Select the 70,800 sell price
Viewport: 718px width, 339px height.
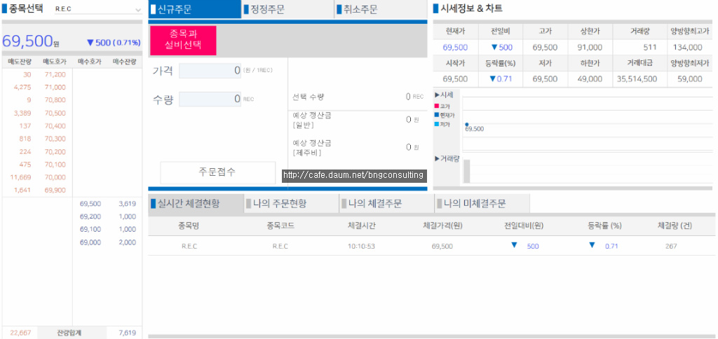tap(55, 100)
